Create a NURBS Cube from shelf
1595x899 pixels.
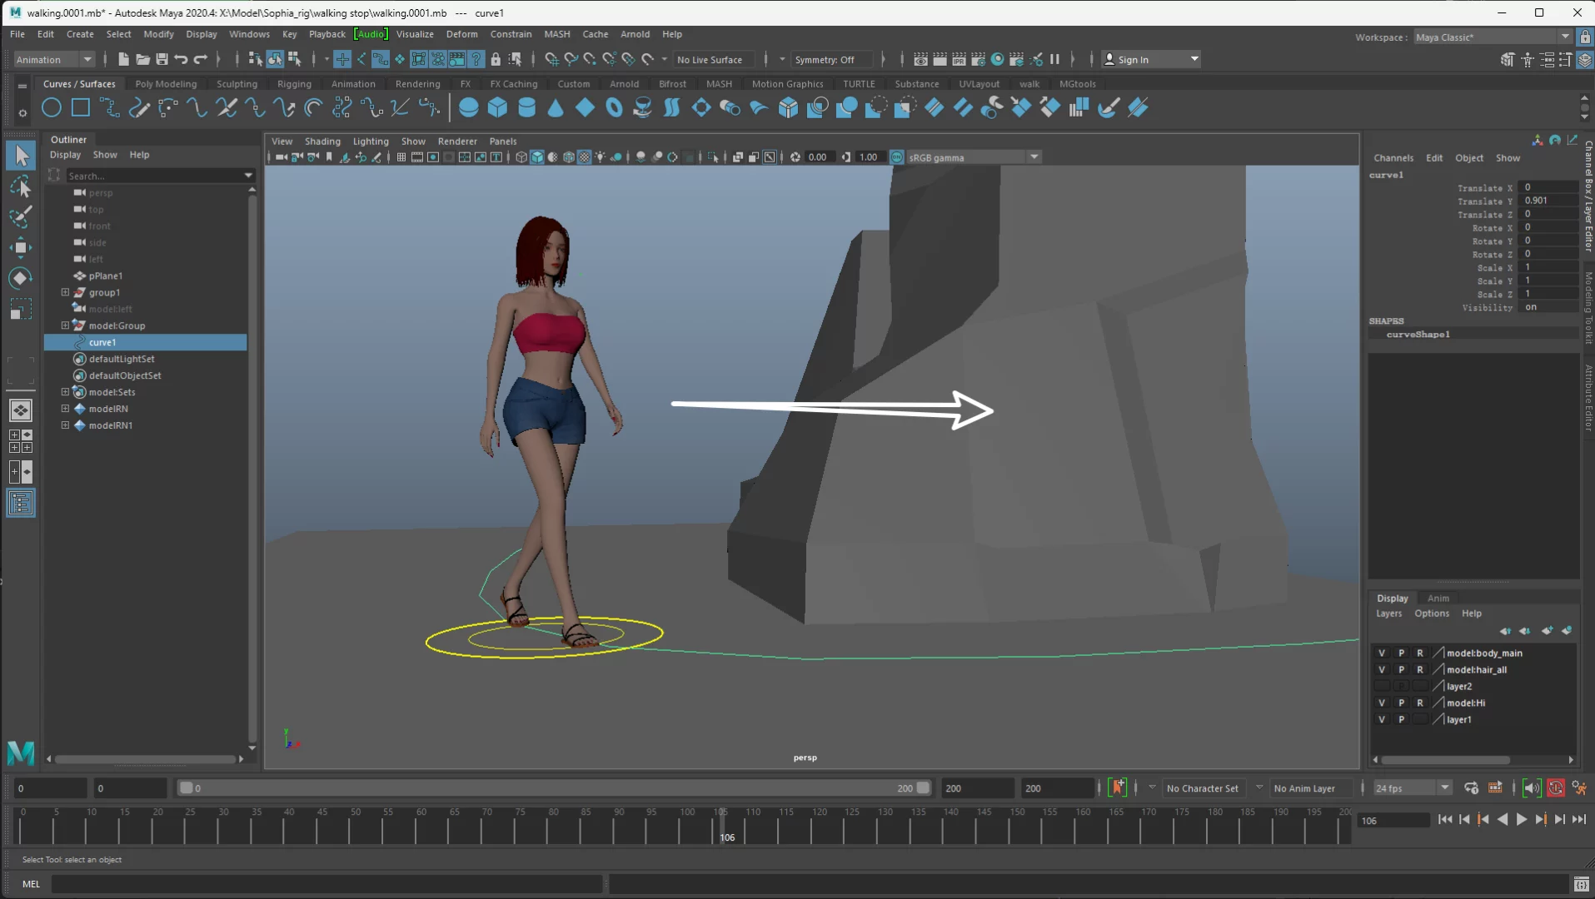point(498,107)
